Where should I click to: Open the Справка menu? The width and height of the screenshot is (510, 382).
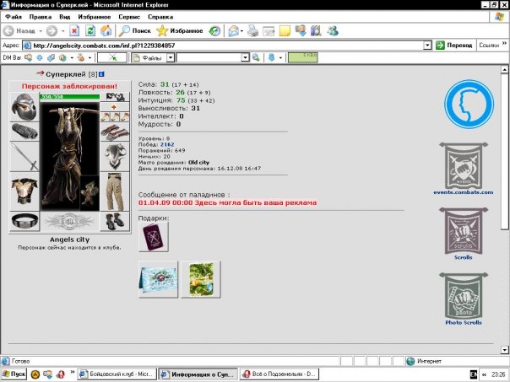point(160,17)
